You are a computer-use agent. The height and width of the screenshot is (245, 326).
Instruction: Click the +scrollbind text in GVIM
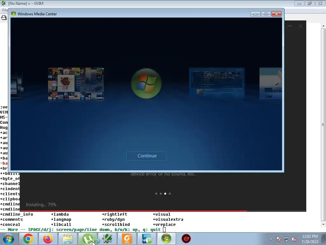point(116,224)
